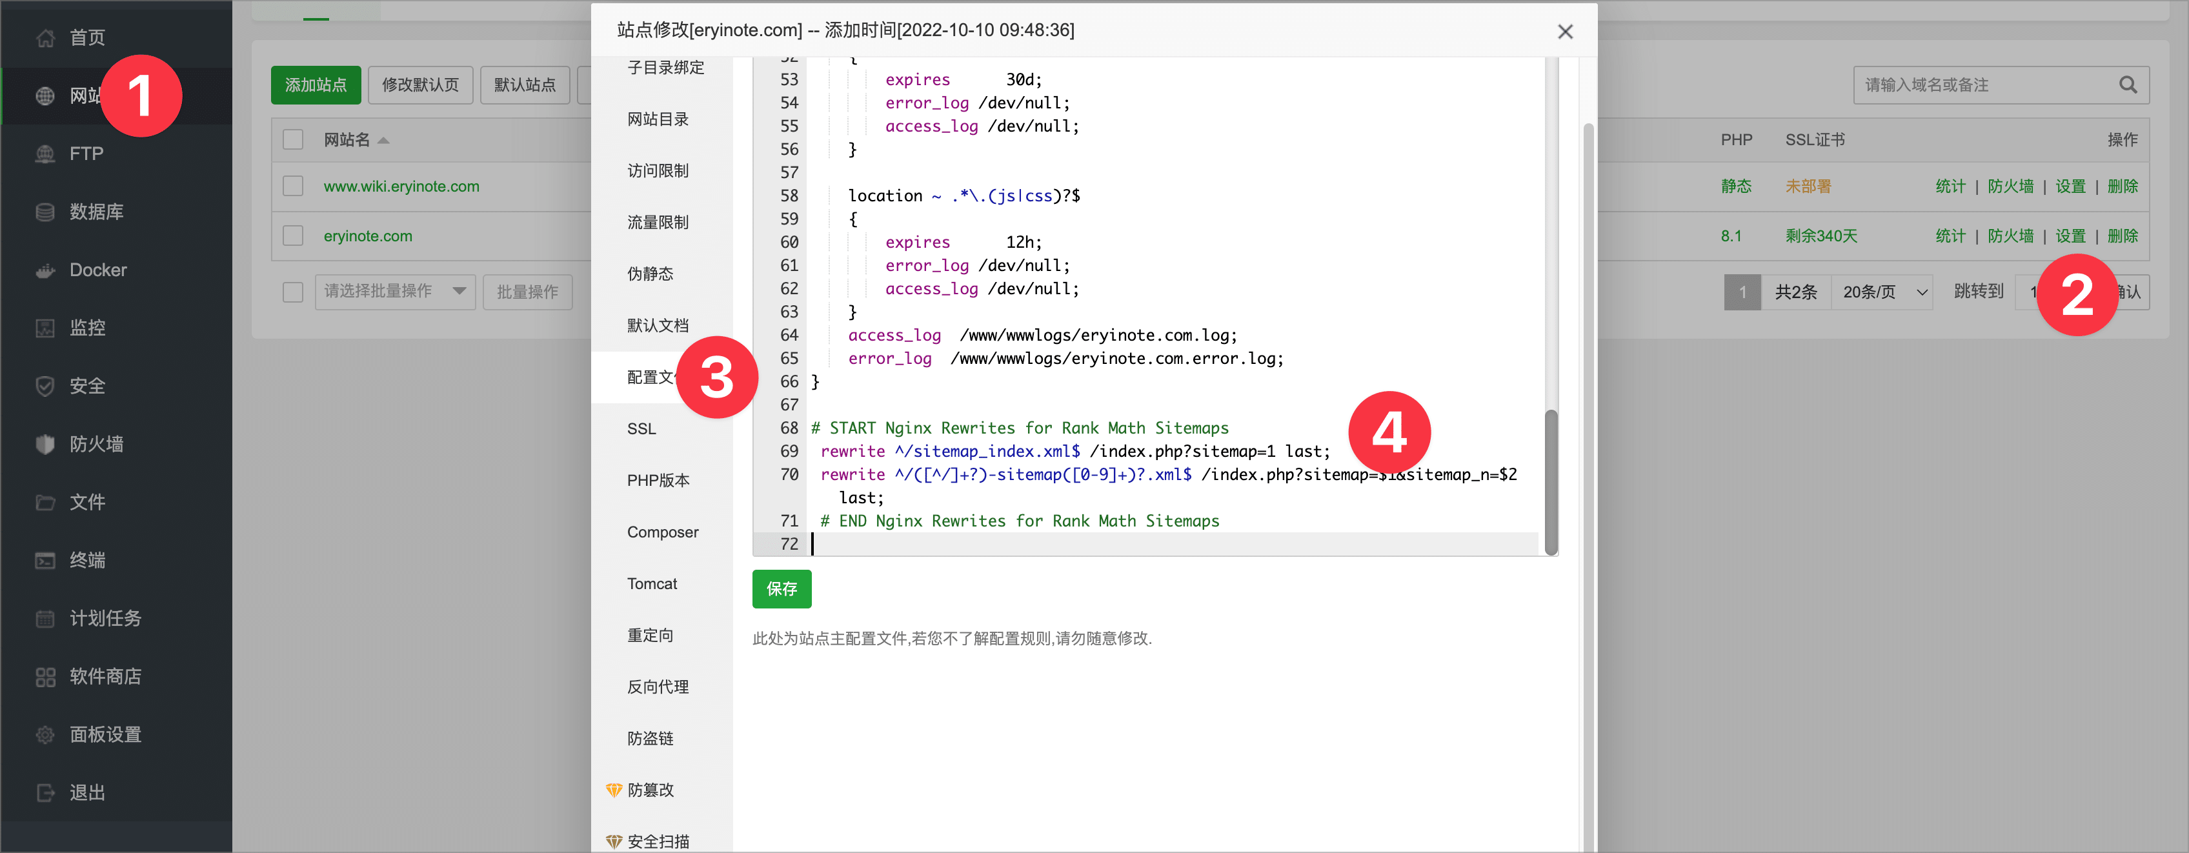Open the 首页 home icon in sidebar

click(x=45, y=37)
